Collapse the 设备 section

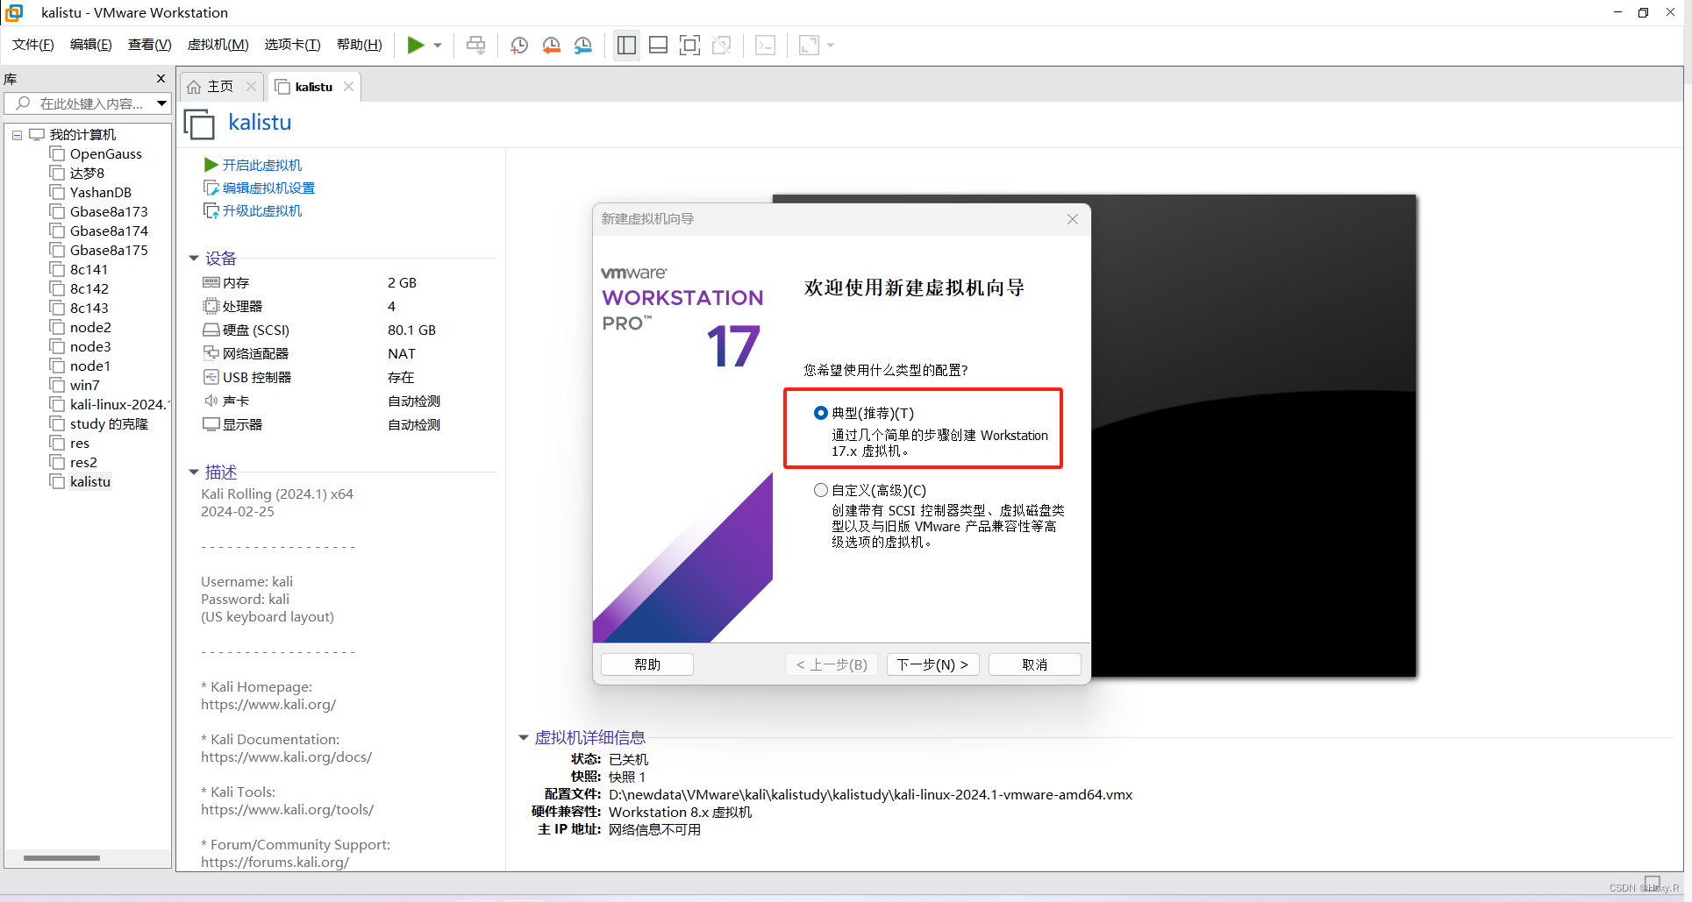pyautogui.click(x=194, y=259)
